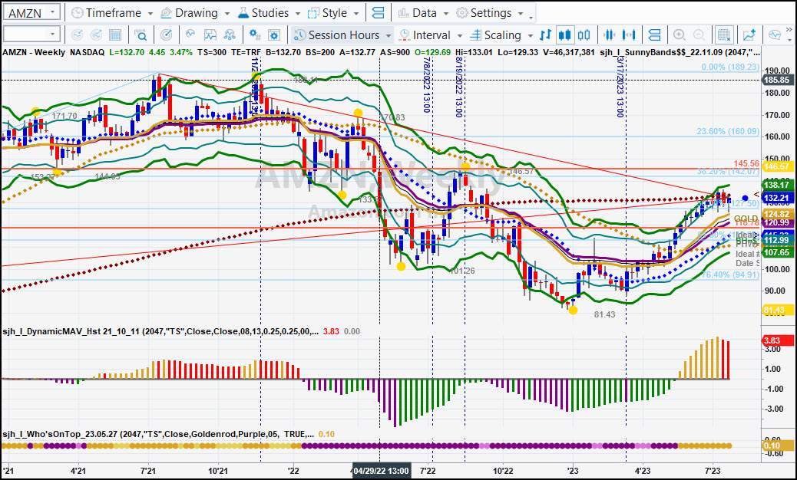Click the 7'23 date on time axis
The width and height of the screenshot is (797, 480).
[x=713, y=470]
